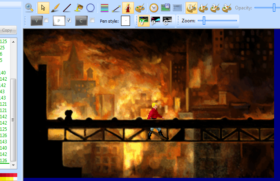Viewport: 280px width, 181px height.
Task: Click the white P priority color button
Action: (59, 21)
